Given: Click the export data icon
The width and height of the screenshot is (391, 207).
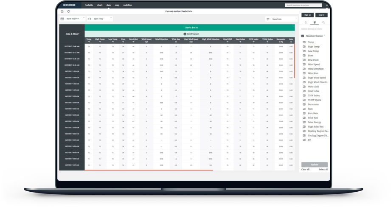Looking at the screenshot, I should pos(62,11).
